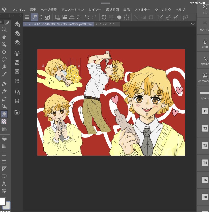Viewport: 209px width, 212px height.
Task: Toggle Snap to Grid
Action: (176, 17)
